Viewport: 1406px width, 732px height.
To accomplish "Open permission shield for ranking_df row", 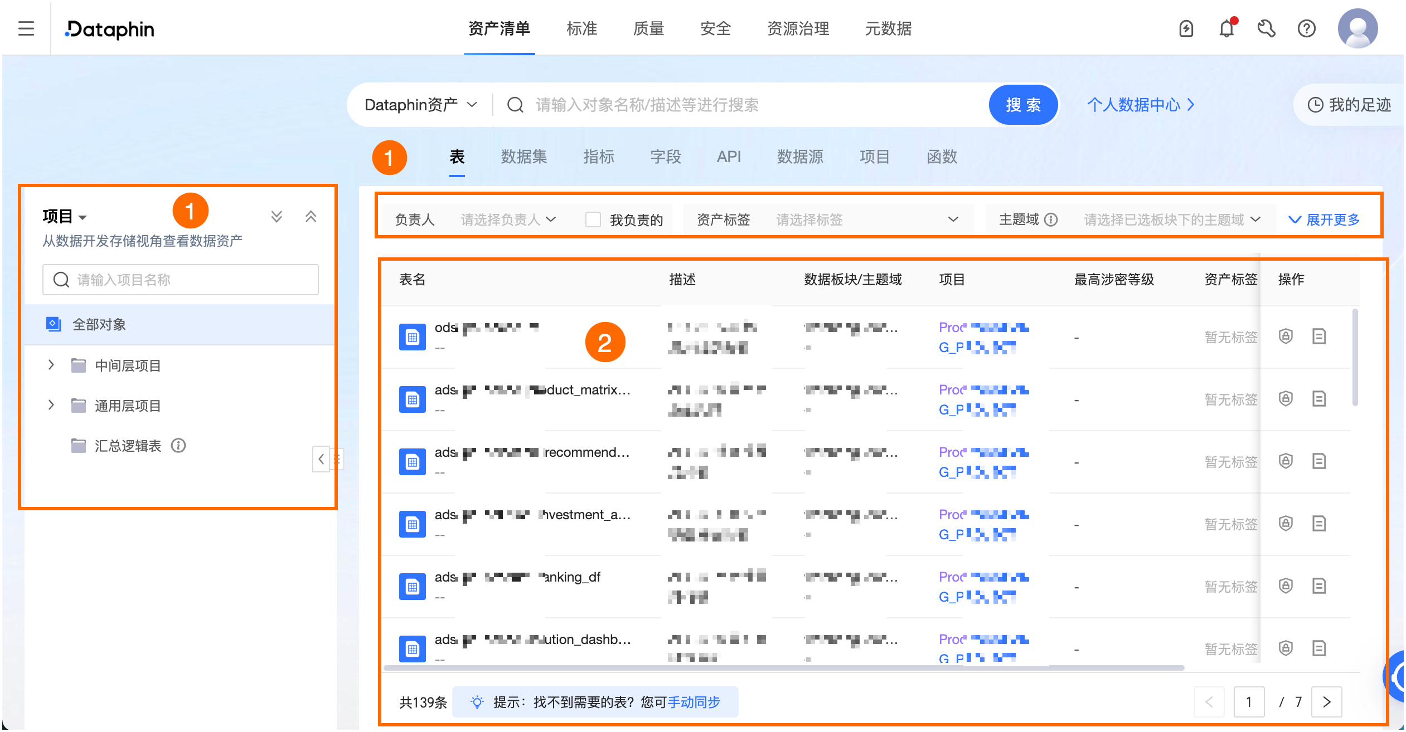I will pos(1286,586).
